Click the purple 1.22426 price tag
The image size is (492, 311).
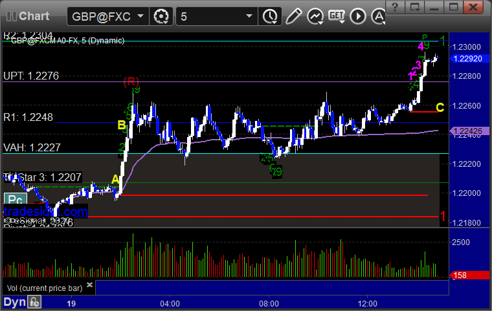click(469, 131)
